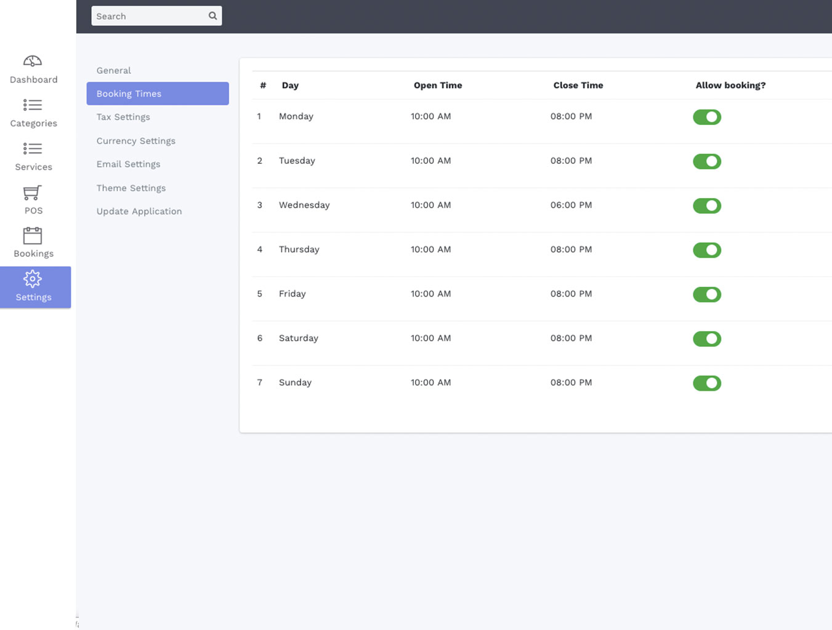The width and height of the screenshot is (832, 630).
Task: Click Tuesday's 10:00 AM open time
Action: [x=431, y=161]
